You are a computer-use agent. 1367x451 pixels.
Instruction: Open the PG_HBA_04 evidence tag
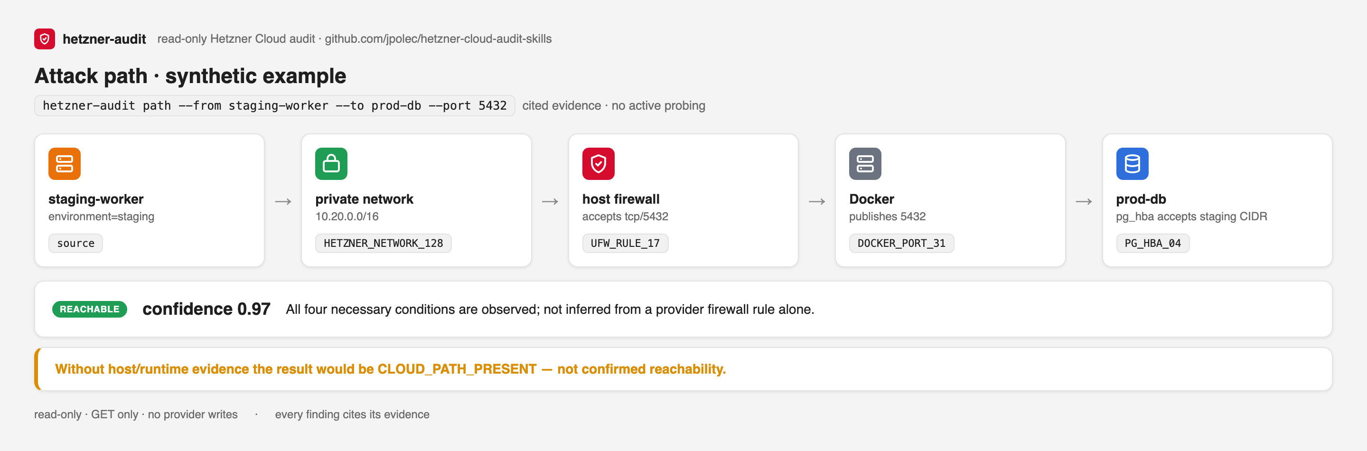point(1152,243)
